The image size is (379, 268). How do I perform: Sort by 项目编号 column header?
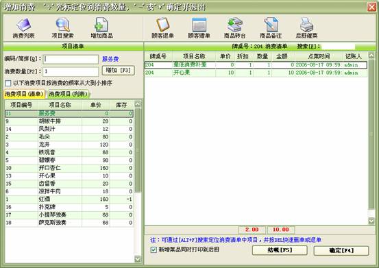tap(21, 105)
